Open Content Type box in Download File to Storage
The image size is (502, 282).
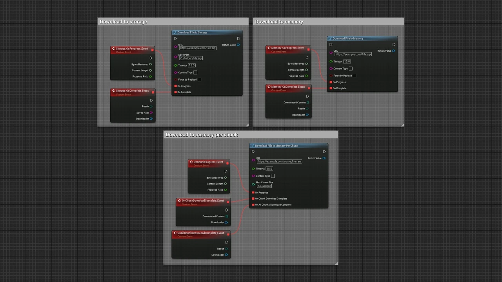[x=195, y=72]
